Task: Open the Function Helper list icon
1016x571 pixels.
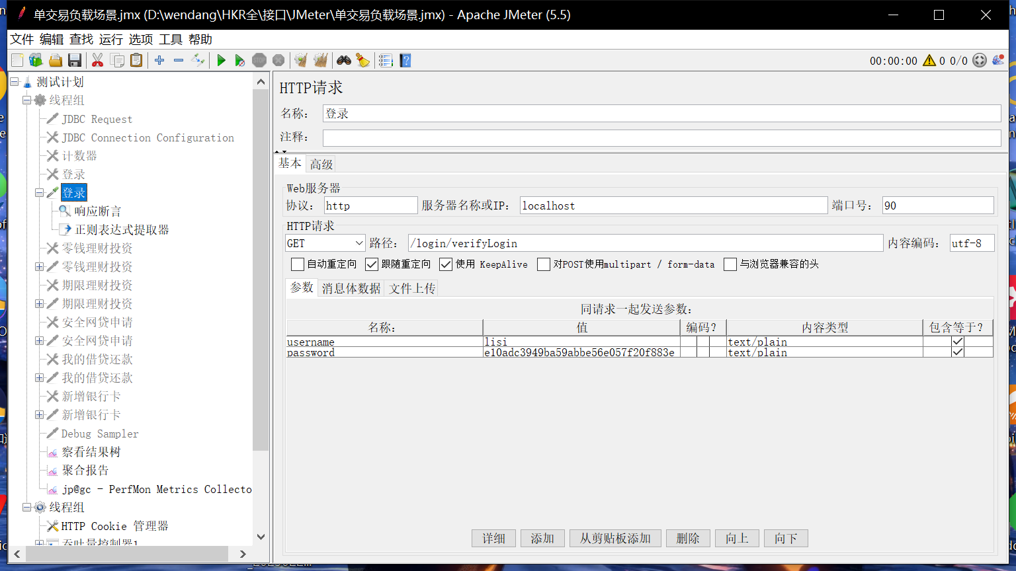Action: 386,61
